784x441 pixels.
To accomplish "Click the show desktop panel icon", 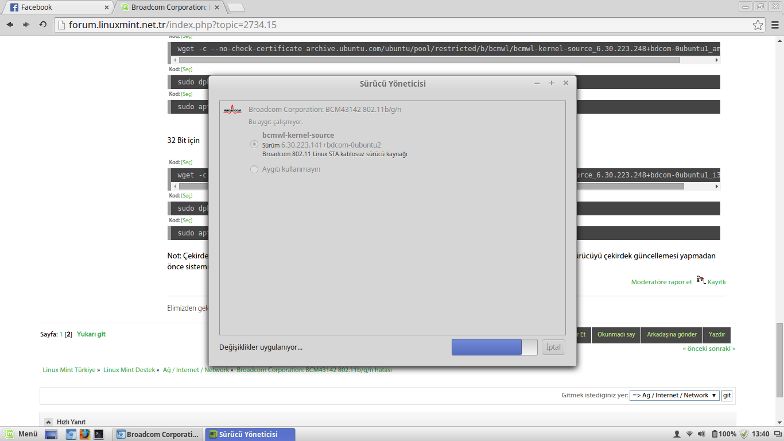I will pyautogui.click(x=51, y=434).
